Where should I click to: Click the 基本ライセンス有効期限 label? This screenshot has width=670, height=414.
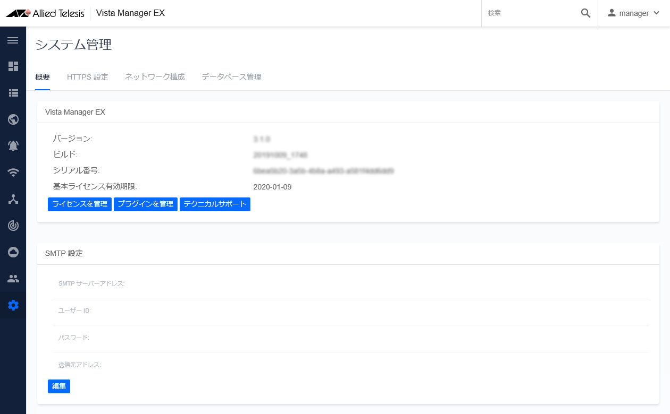coord(95,186)
